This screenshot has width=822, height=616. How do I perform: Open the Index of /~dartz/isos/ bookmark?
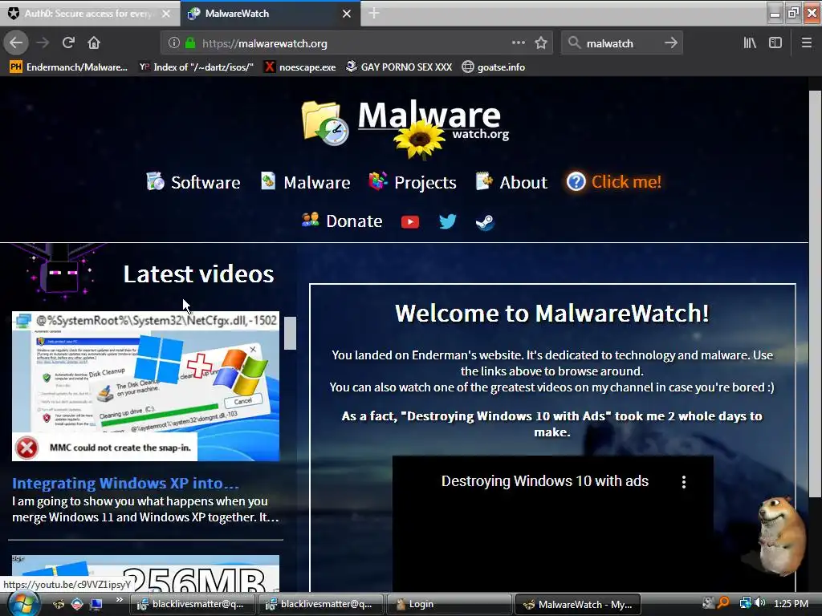[x=196, y=67]
